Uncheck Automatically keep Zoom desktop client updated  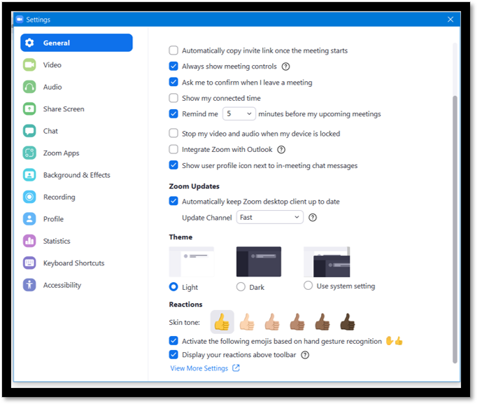click(173, 201)
